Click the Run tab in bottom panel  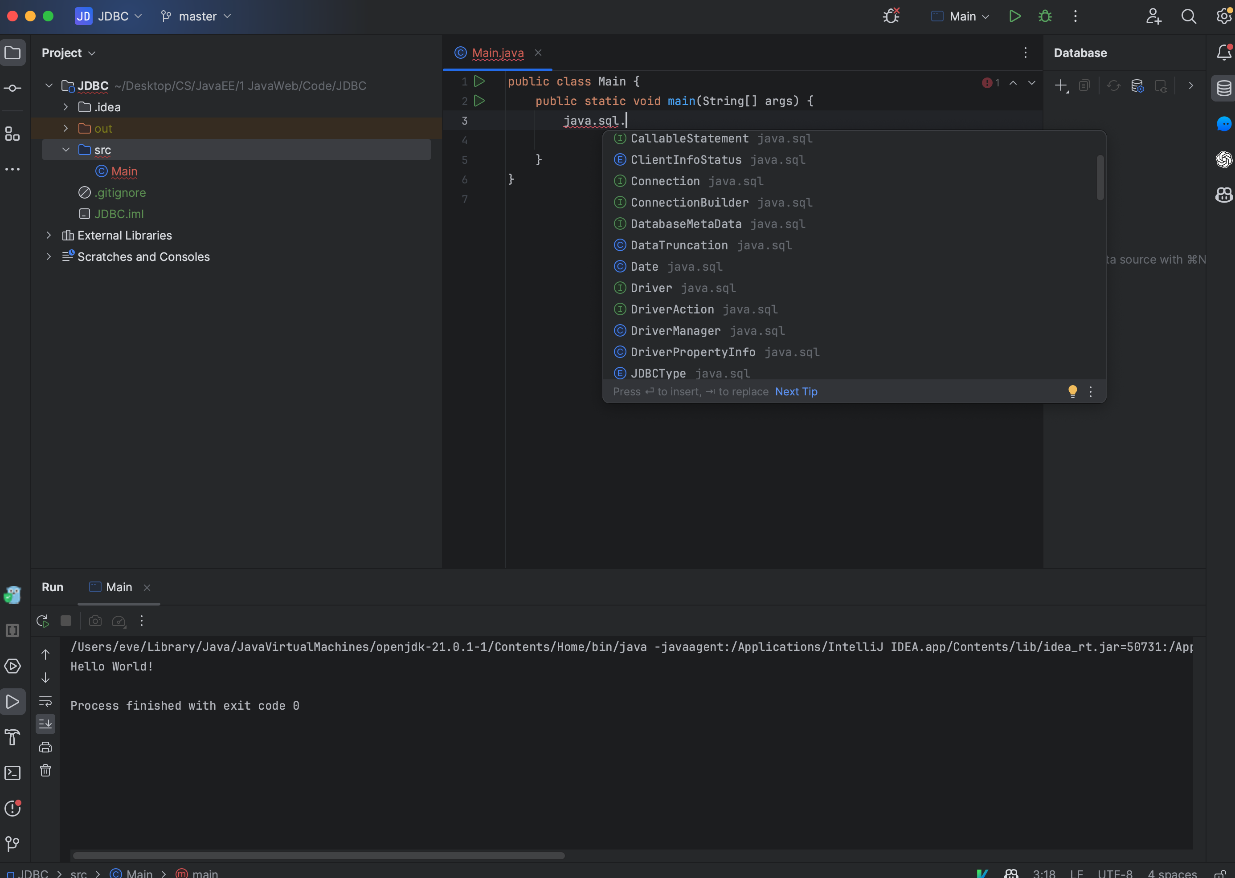51,587
